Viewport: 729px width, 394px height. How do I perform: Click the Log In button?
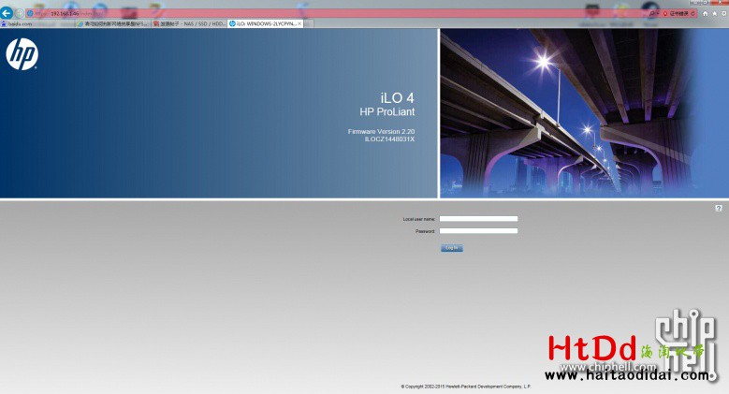pos(452,248)
